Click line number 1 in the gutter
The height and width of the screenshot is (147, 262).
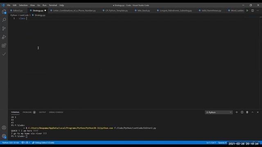point(14,18)
